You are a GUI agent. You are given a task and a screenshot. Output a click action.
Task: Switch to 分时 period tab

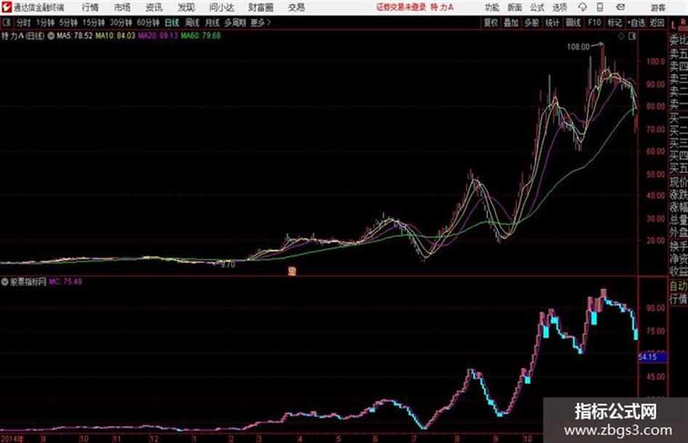coord(24,23)
